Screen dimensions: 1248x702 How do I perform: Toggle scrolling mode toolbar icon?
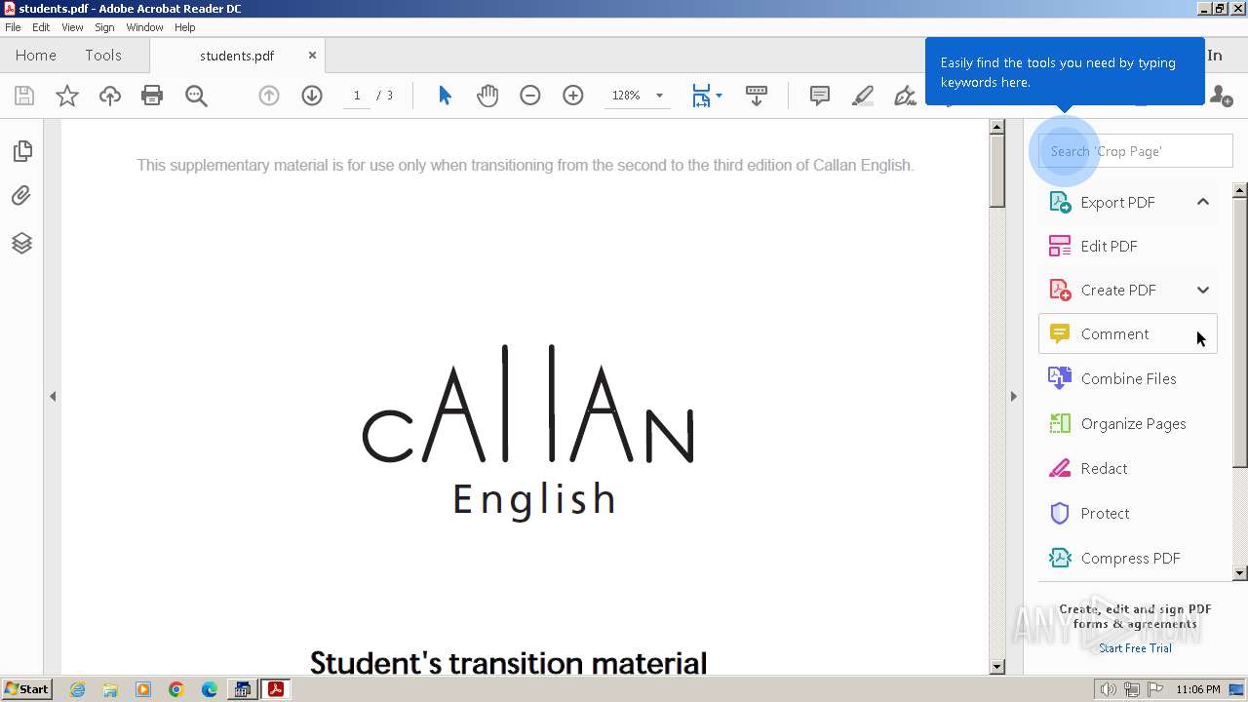[x=757, y=96]
